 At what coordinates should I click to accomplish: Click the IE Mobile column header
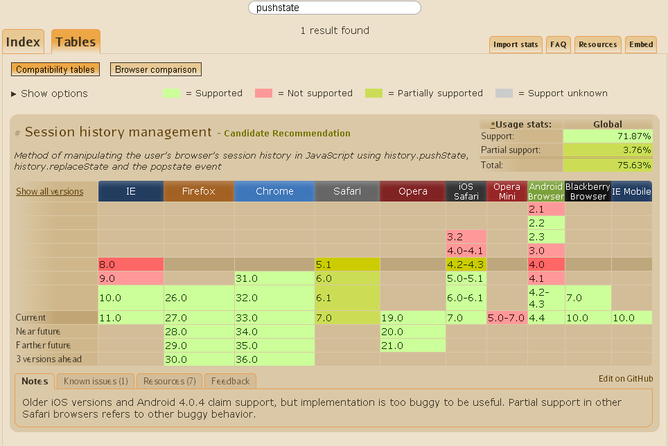click(632, 191)
